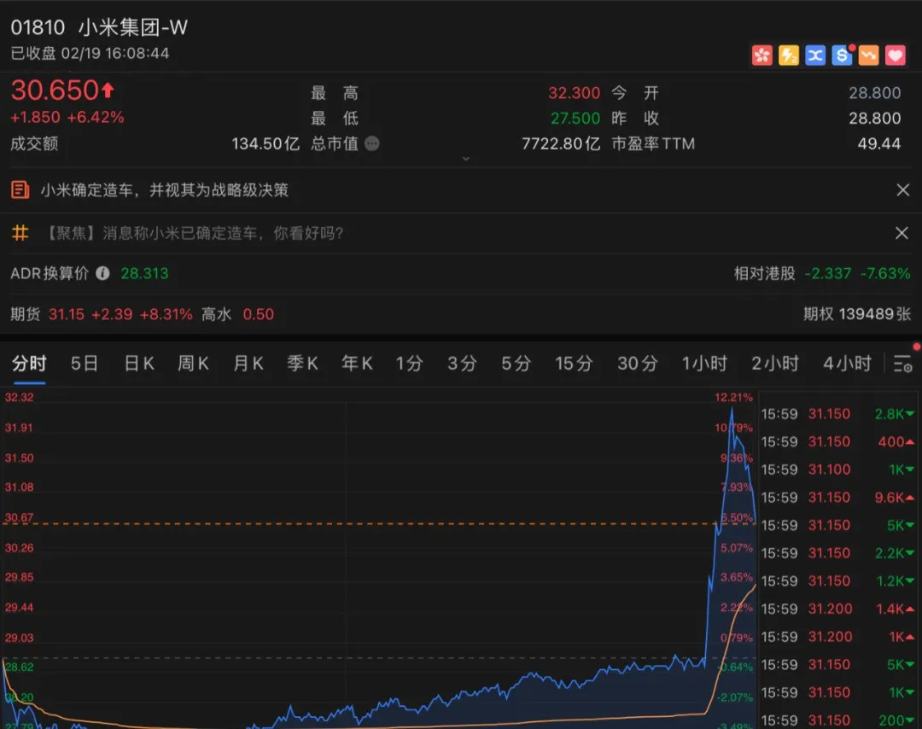Screen dimensions: 922x729
Task: Tap the Hong Kong market flower icon
Action: (x=762, y=55)
